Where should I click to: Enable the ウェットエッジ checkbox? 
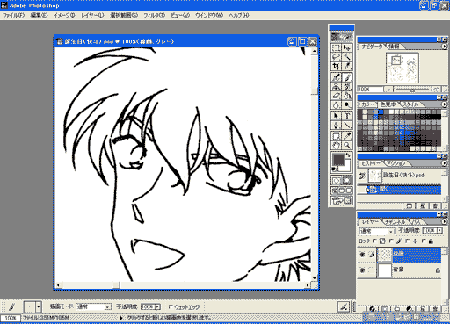(171, 306)
